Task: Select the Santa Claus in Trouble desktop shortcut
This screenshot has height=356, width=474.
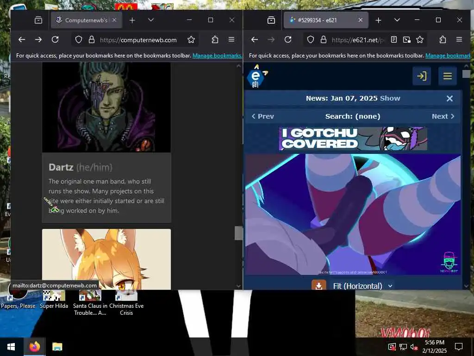Action: [90, 303]
